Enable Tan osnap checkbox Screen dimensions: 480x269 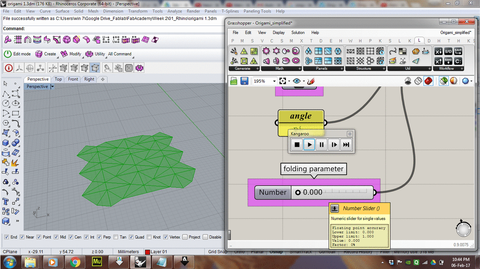(x=116, y=237)
